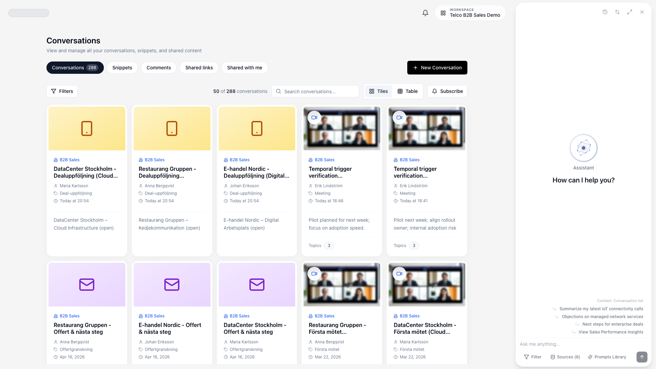Image resolution: width=656 pixels, height=369 pixels.
Task: Open the Prompts Library
Action: coord(607,357)
